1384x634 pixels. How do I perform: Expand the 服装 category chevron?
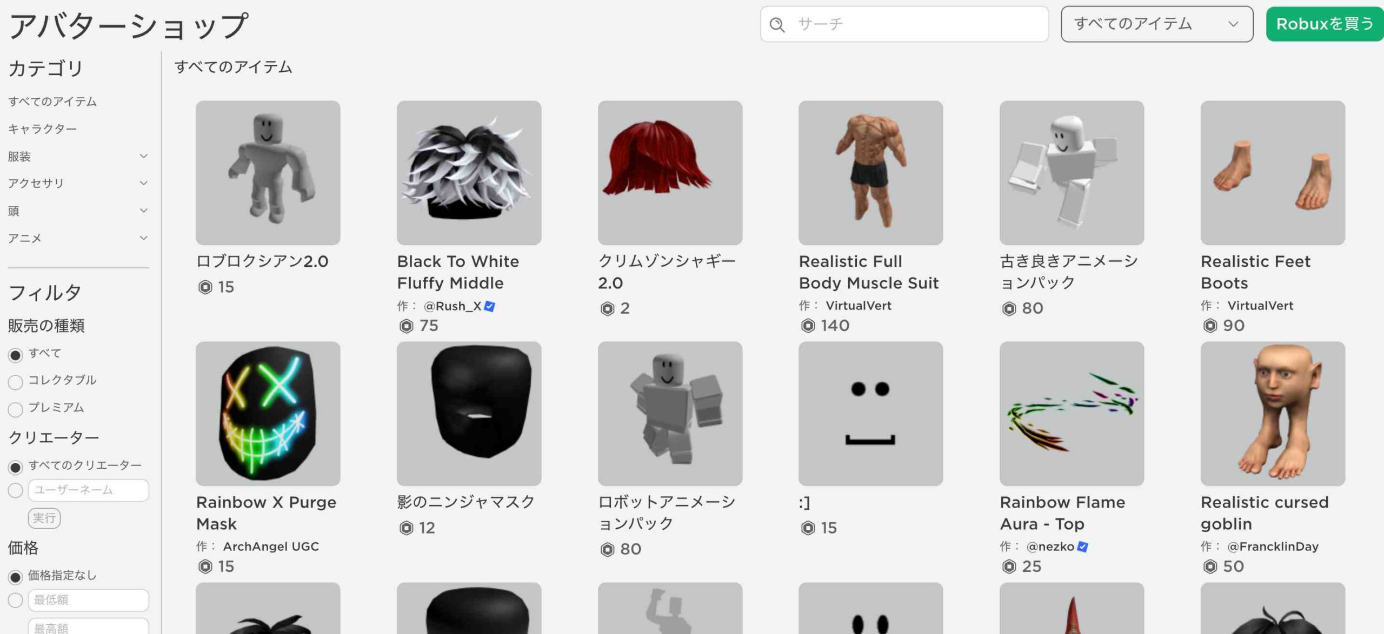(x=143, y=156)
